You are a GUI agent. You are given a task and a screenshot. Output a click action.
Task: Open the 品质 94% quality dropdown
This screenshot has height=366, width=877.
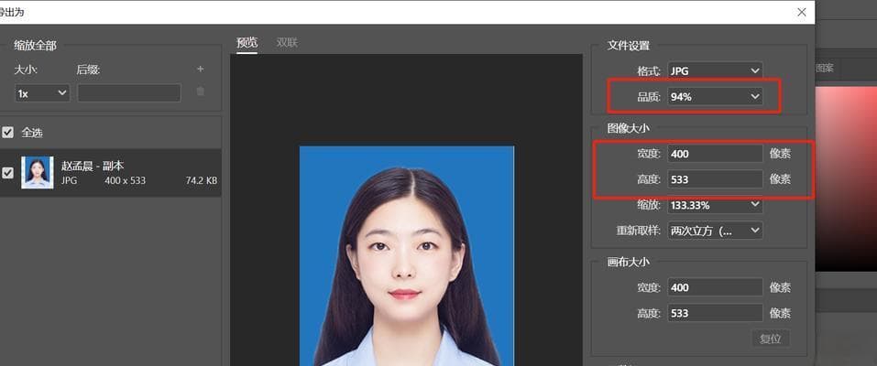(x=716, y=97)
